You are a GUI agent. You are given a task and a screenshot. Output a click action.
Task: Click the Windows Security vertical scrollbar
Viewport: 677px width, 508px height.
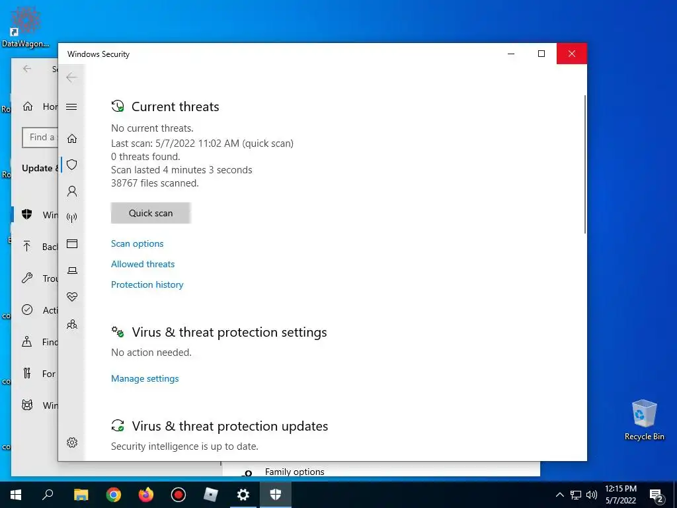(x=585, y=164)
